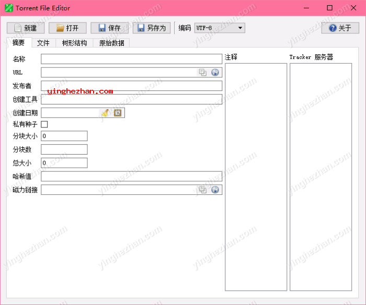Expand the 编码 UTF-8 encoding dropdown
The image size is (366, 305).
point(220,28)
